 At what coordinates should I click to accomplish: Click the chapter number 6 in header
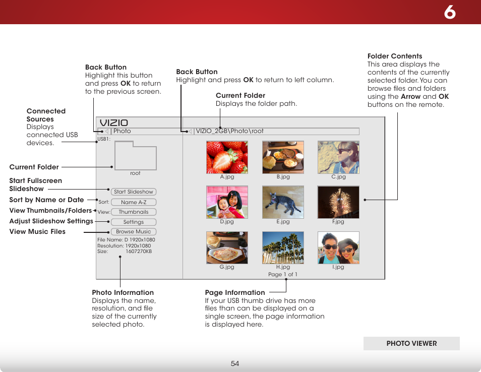450,12
